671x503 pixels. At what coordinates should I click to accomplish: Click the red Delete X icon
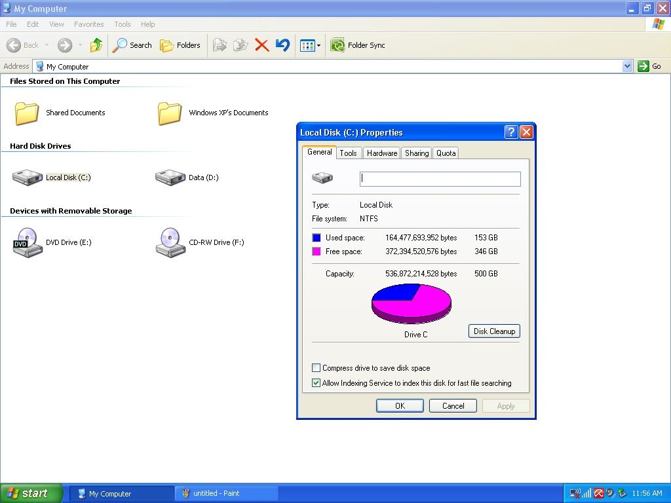pyautogui.click(x=262, y=45)
